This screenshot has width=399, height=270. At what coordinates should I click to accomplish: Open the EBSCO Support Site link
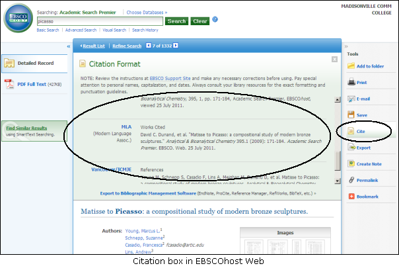tap(170, 78)
